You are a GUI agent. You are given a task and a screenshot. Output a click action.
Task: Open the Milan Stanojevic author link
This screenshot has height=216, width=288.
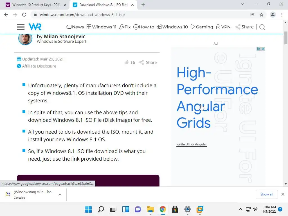click(x=64, y=36)
